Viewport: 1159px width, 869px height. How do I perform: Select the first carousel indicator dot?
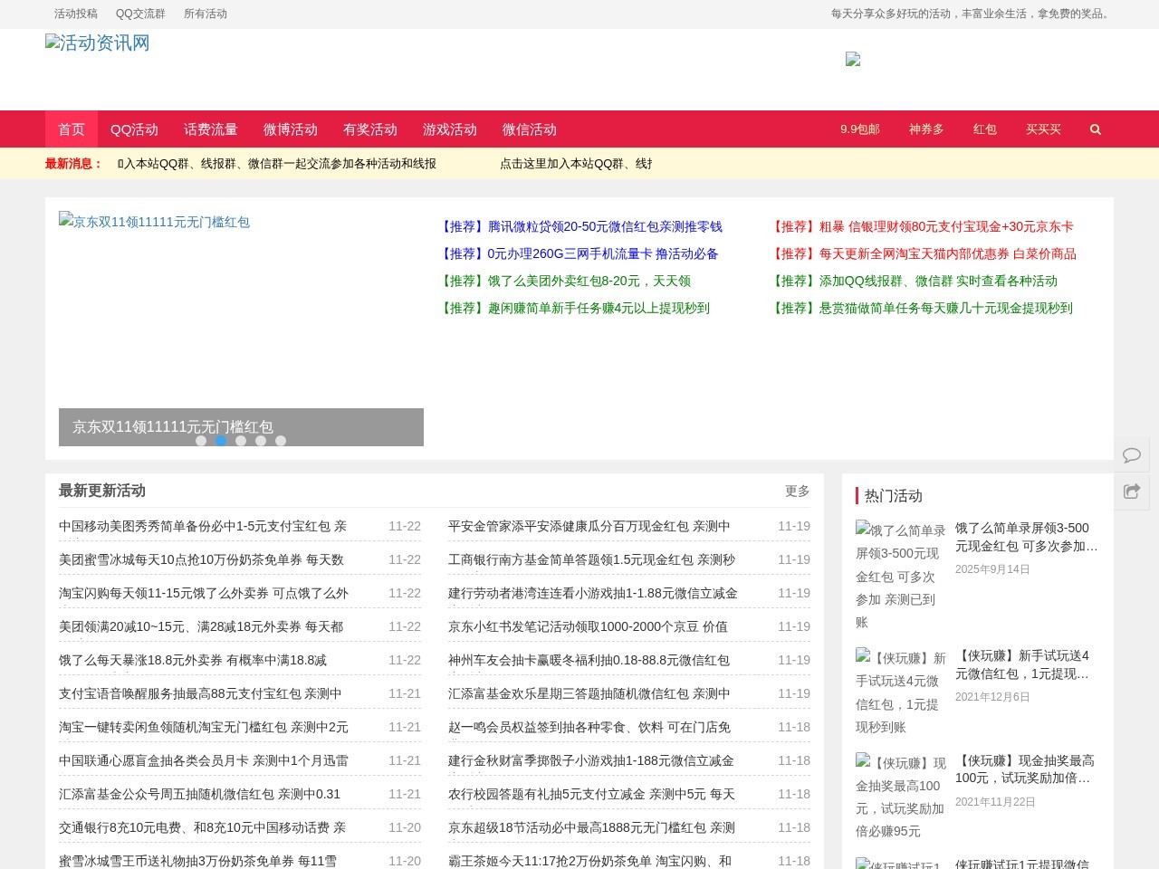pos(201,441)
